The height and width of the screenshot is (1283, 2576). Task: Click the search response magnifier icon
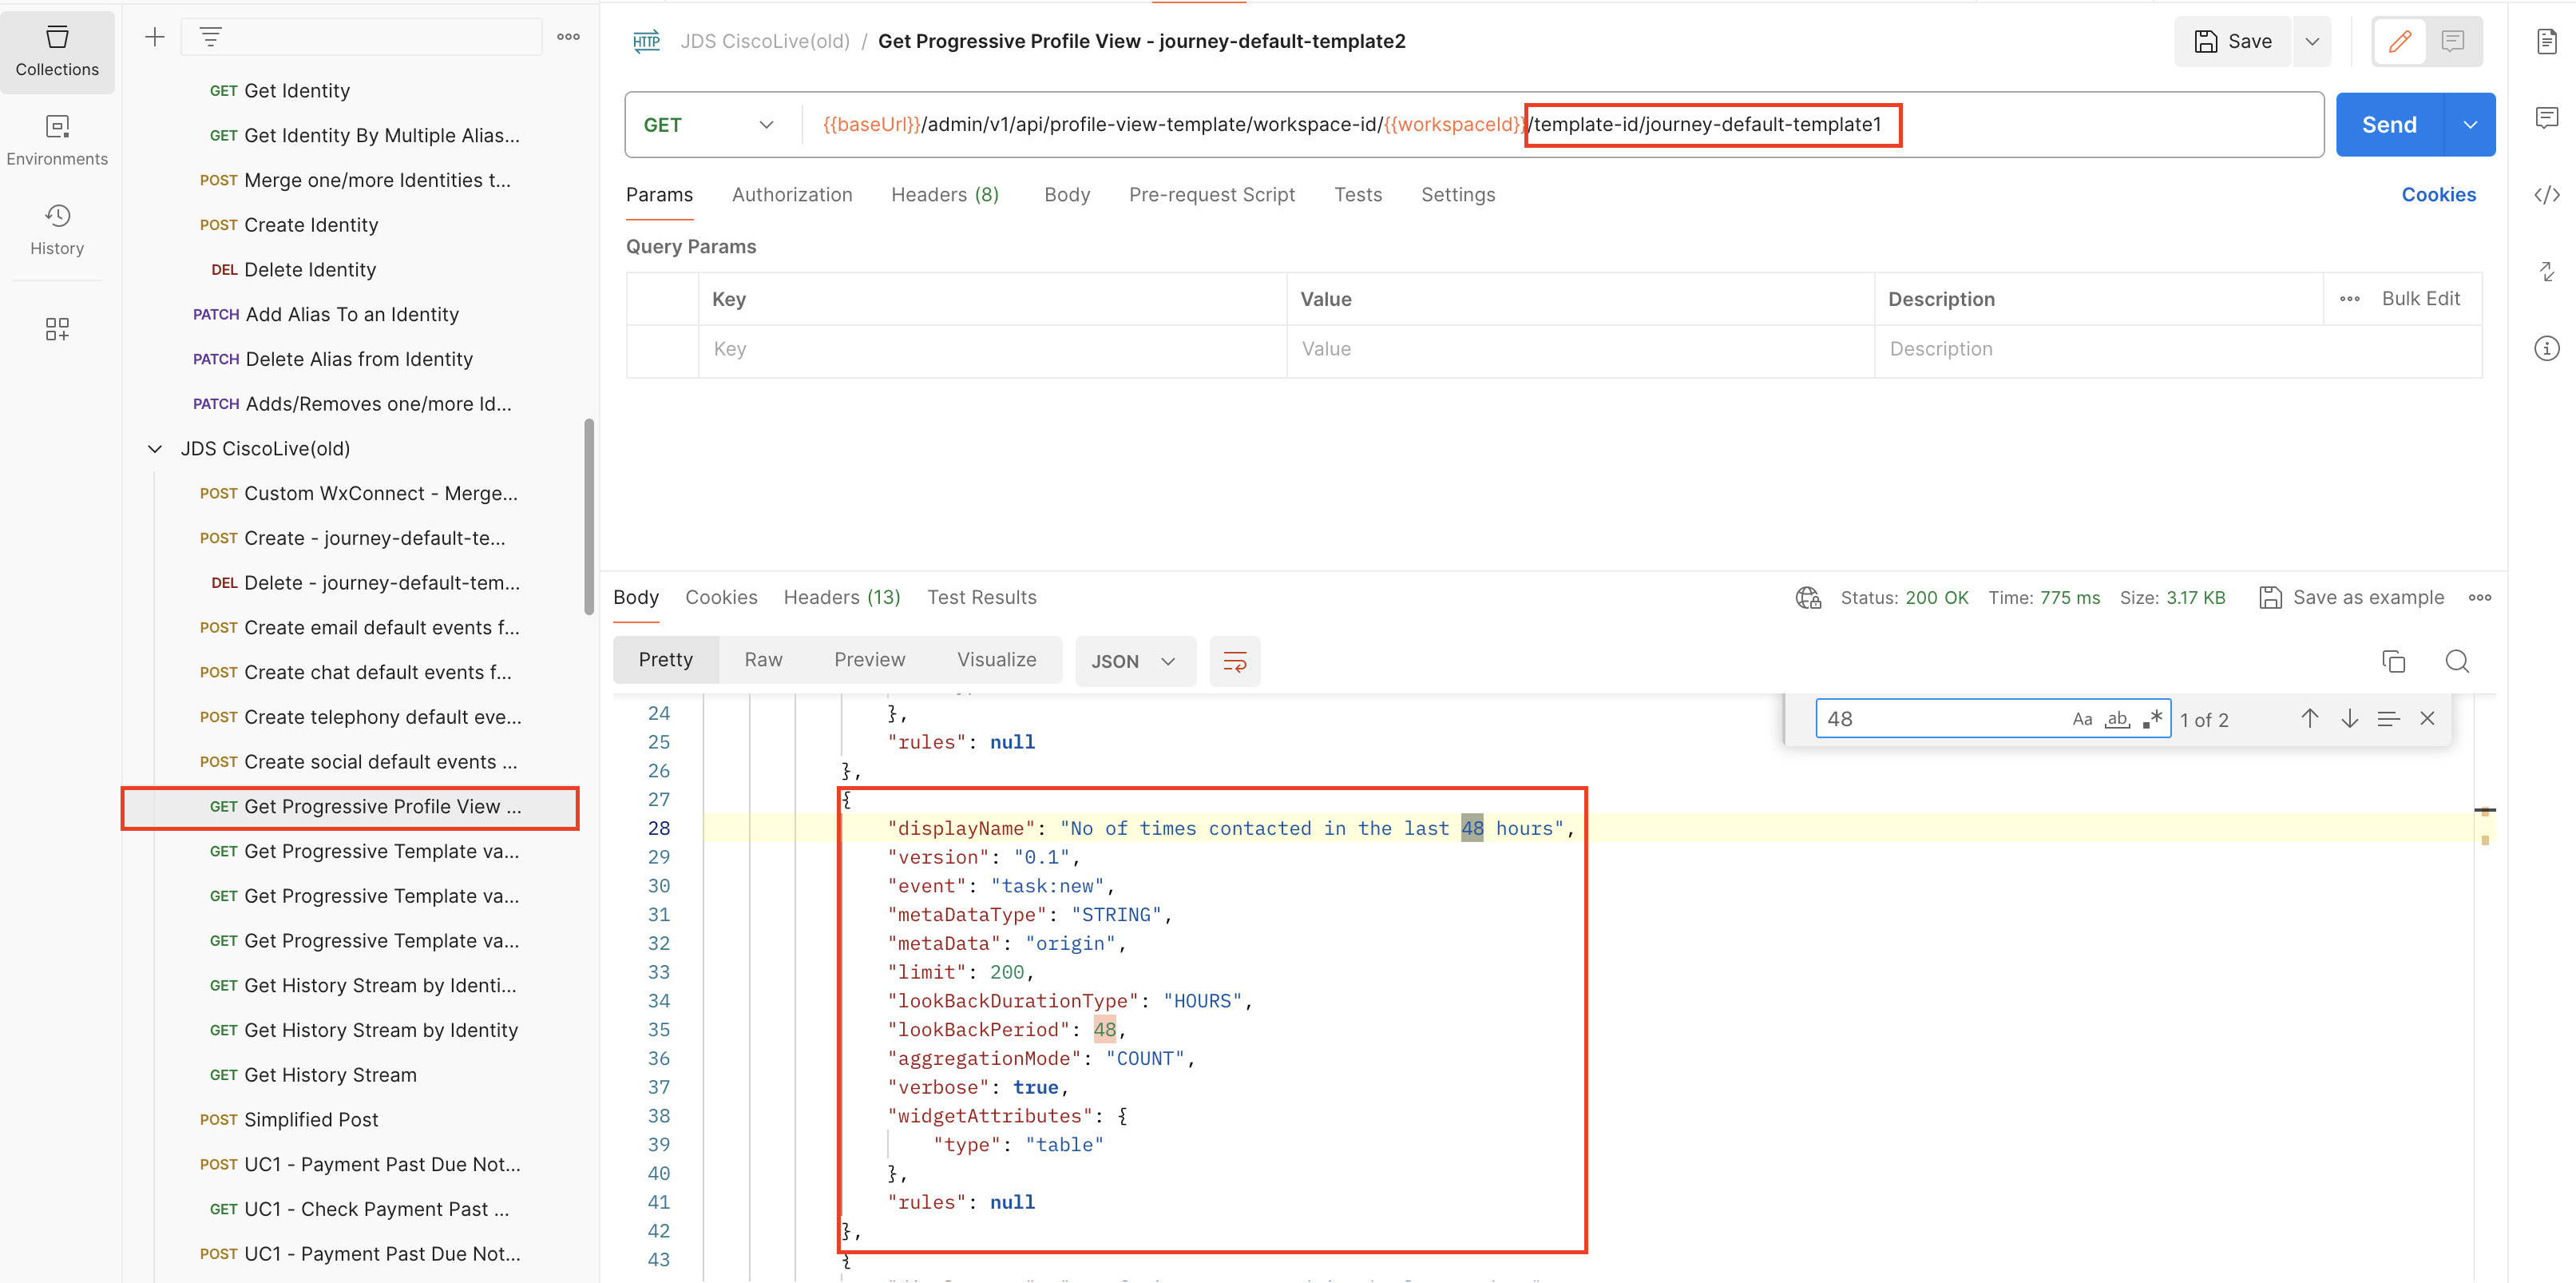2457,661
